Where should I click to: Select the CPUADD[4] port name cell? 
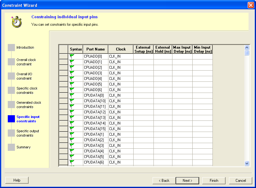(95, 79)
